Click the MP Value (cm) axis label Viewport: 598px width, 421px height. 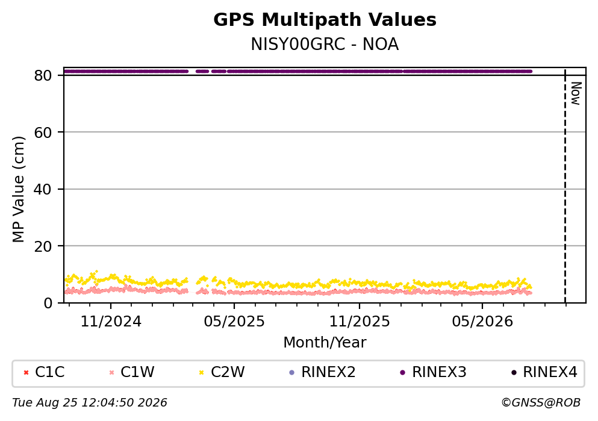click(x=18, y=190)
